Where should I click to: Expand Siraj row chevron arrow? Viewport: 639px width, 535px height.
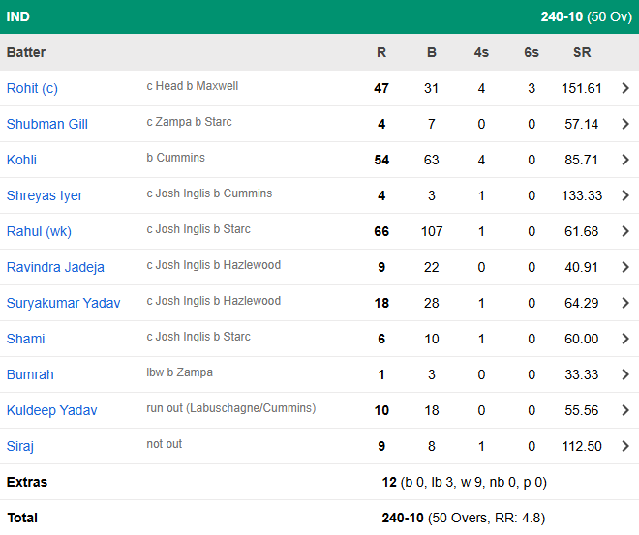[625, 446]
